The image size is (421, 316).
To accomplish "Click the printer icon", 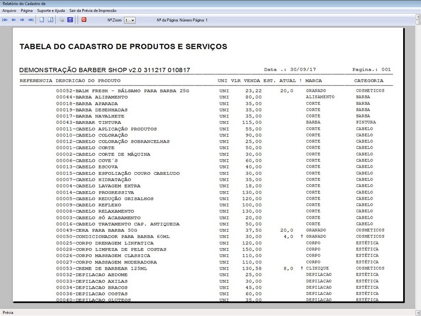I will point(62,20).
